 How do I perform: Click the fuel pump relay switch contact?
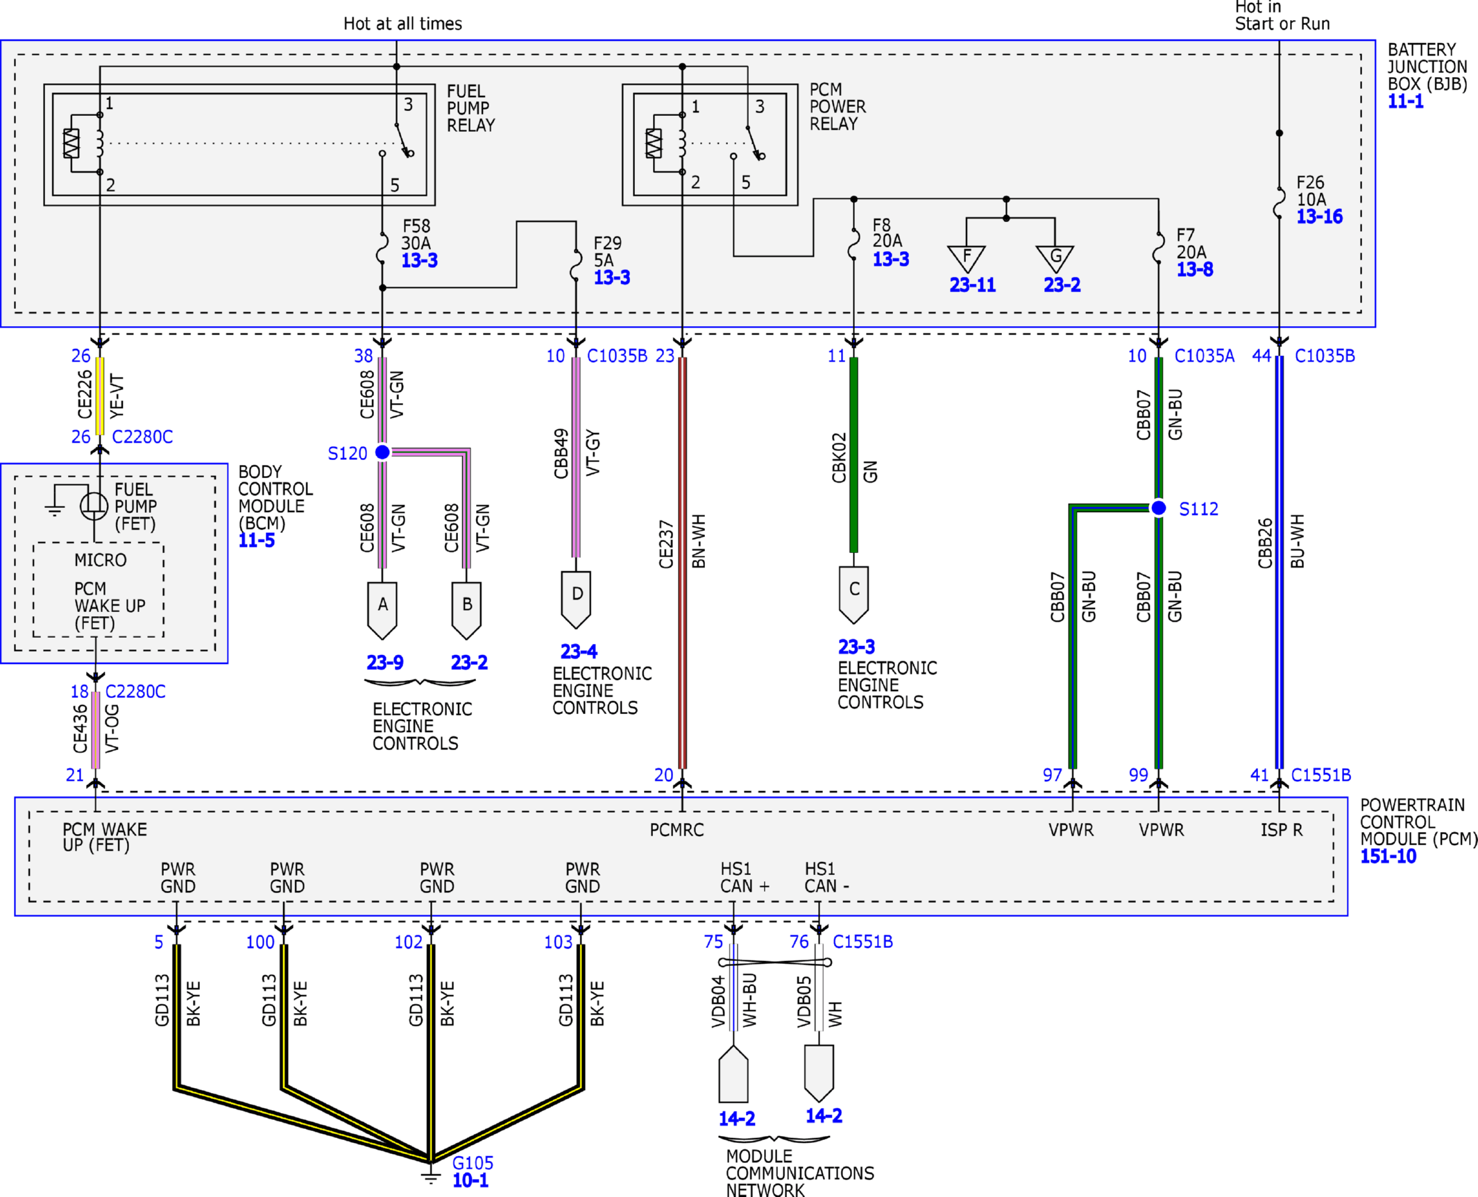point(403,140)
